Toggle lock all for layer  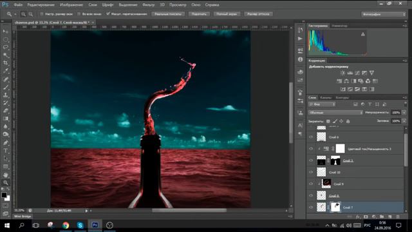[348, 121]
